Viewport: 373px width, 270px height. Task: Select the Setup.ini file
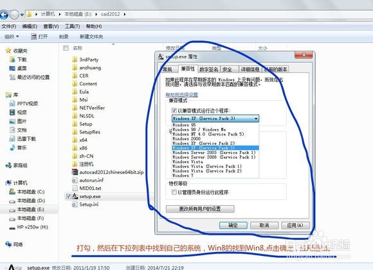click(x=85, y=205)
